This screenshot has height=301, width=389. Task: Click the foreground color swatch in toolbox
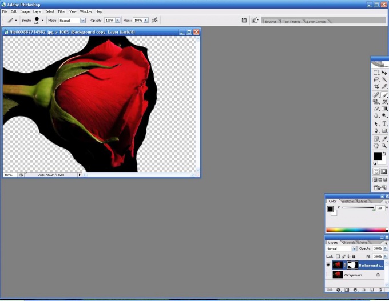(x=377, y=156)
